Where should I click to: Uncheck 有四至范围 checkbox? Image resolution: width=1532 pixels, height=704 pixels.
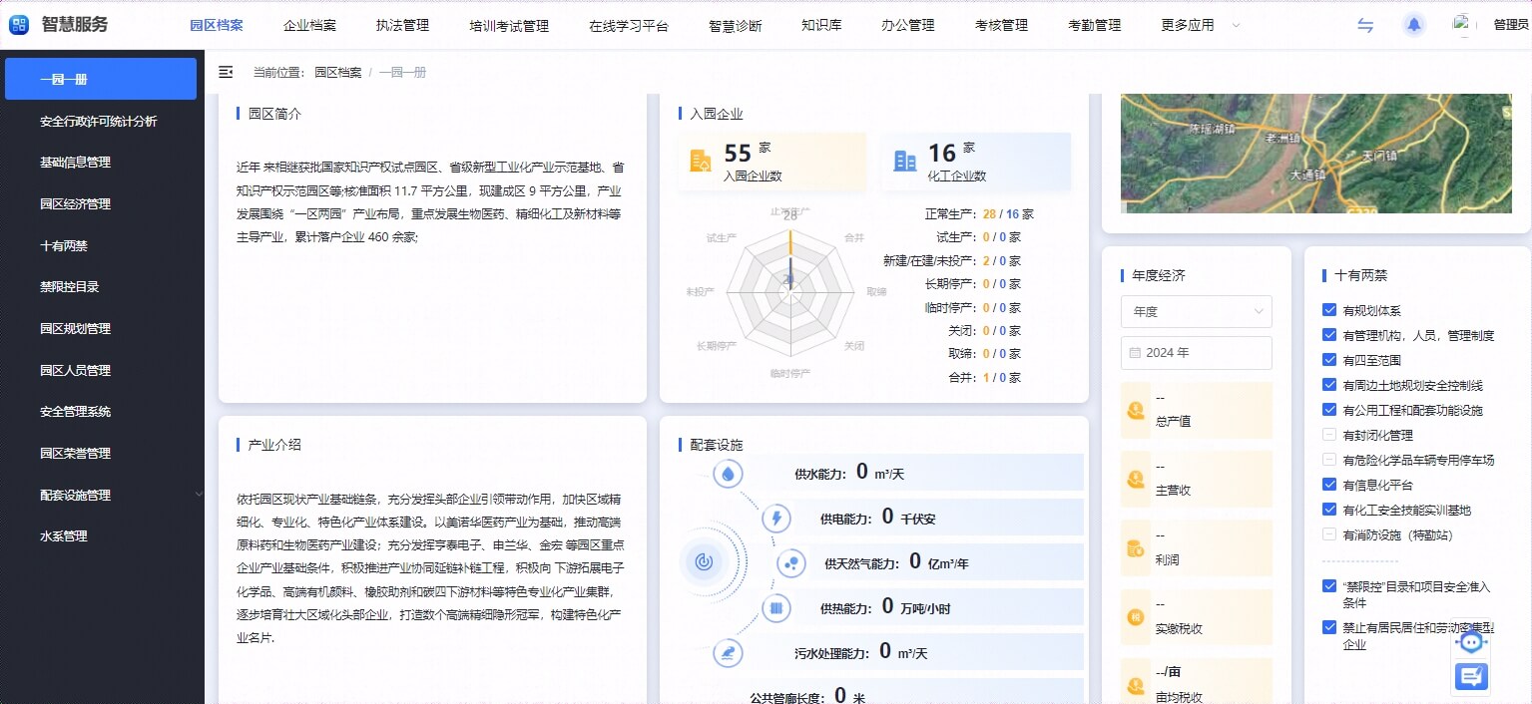(x=1328, y=360)
